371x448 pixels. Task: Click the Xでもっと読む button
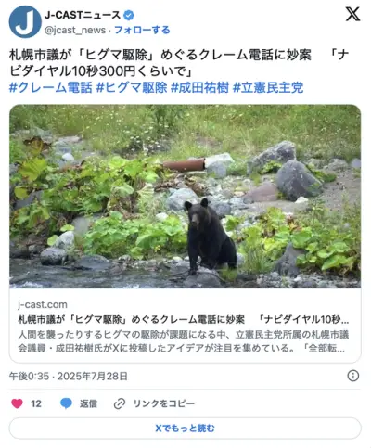tap(185, 429)
